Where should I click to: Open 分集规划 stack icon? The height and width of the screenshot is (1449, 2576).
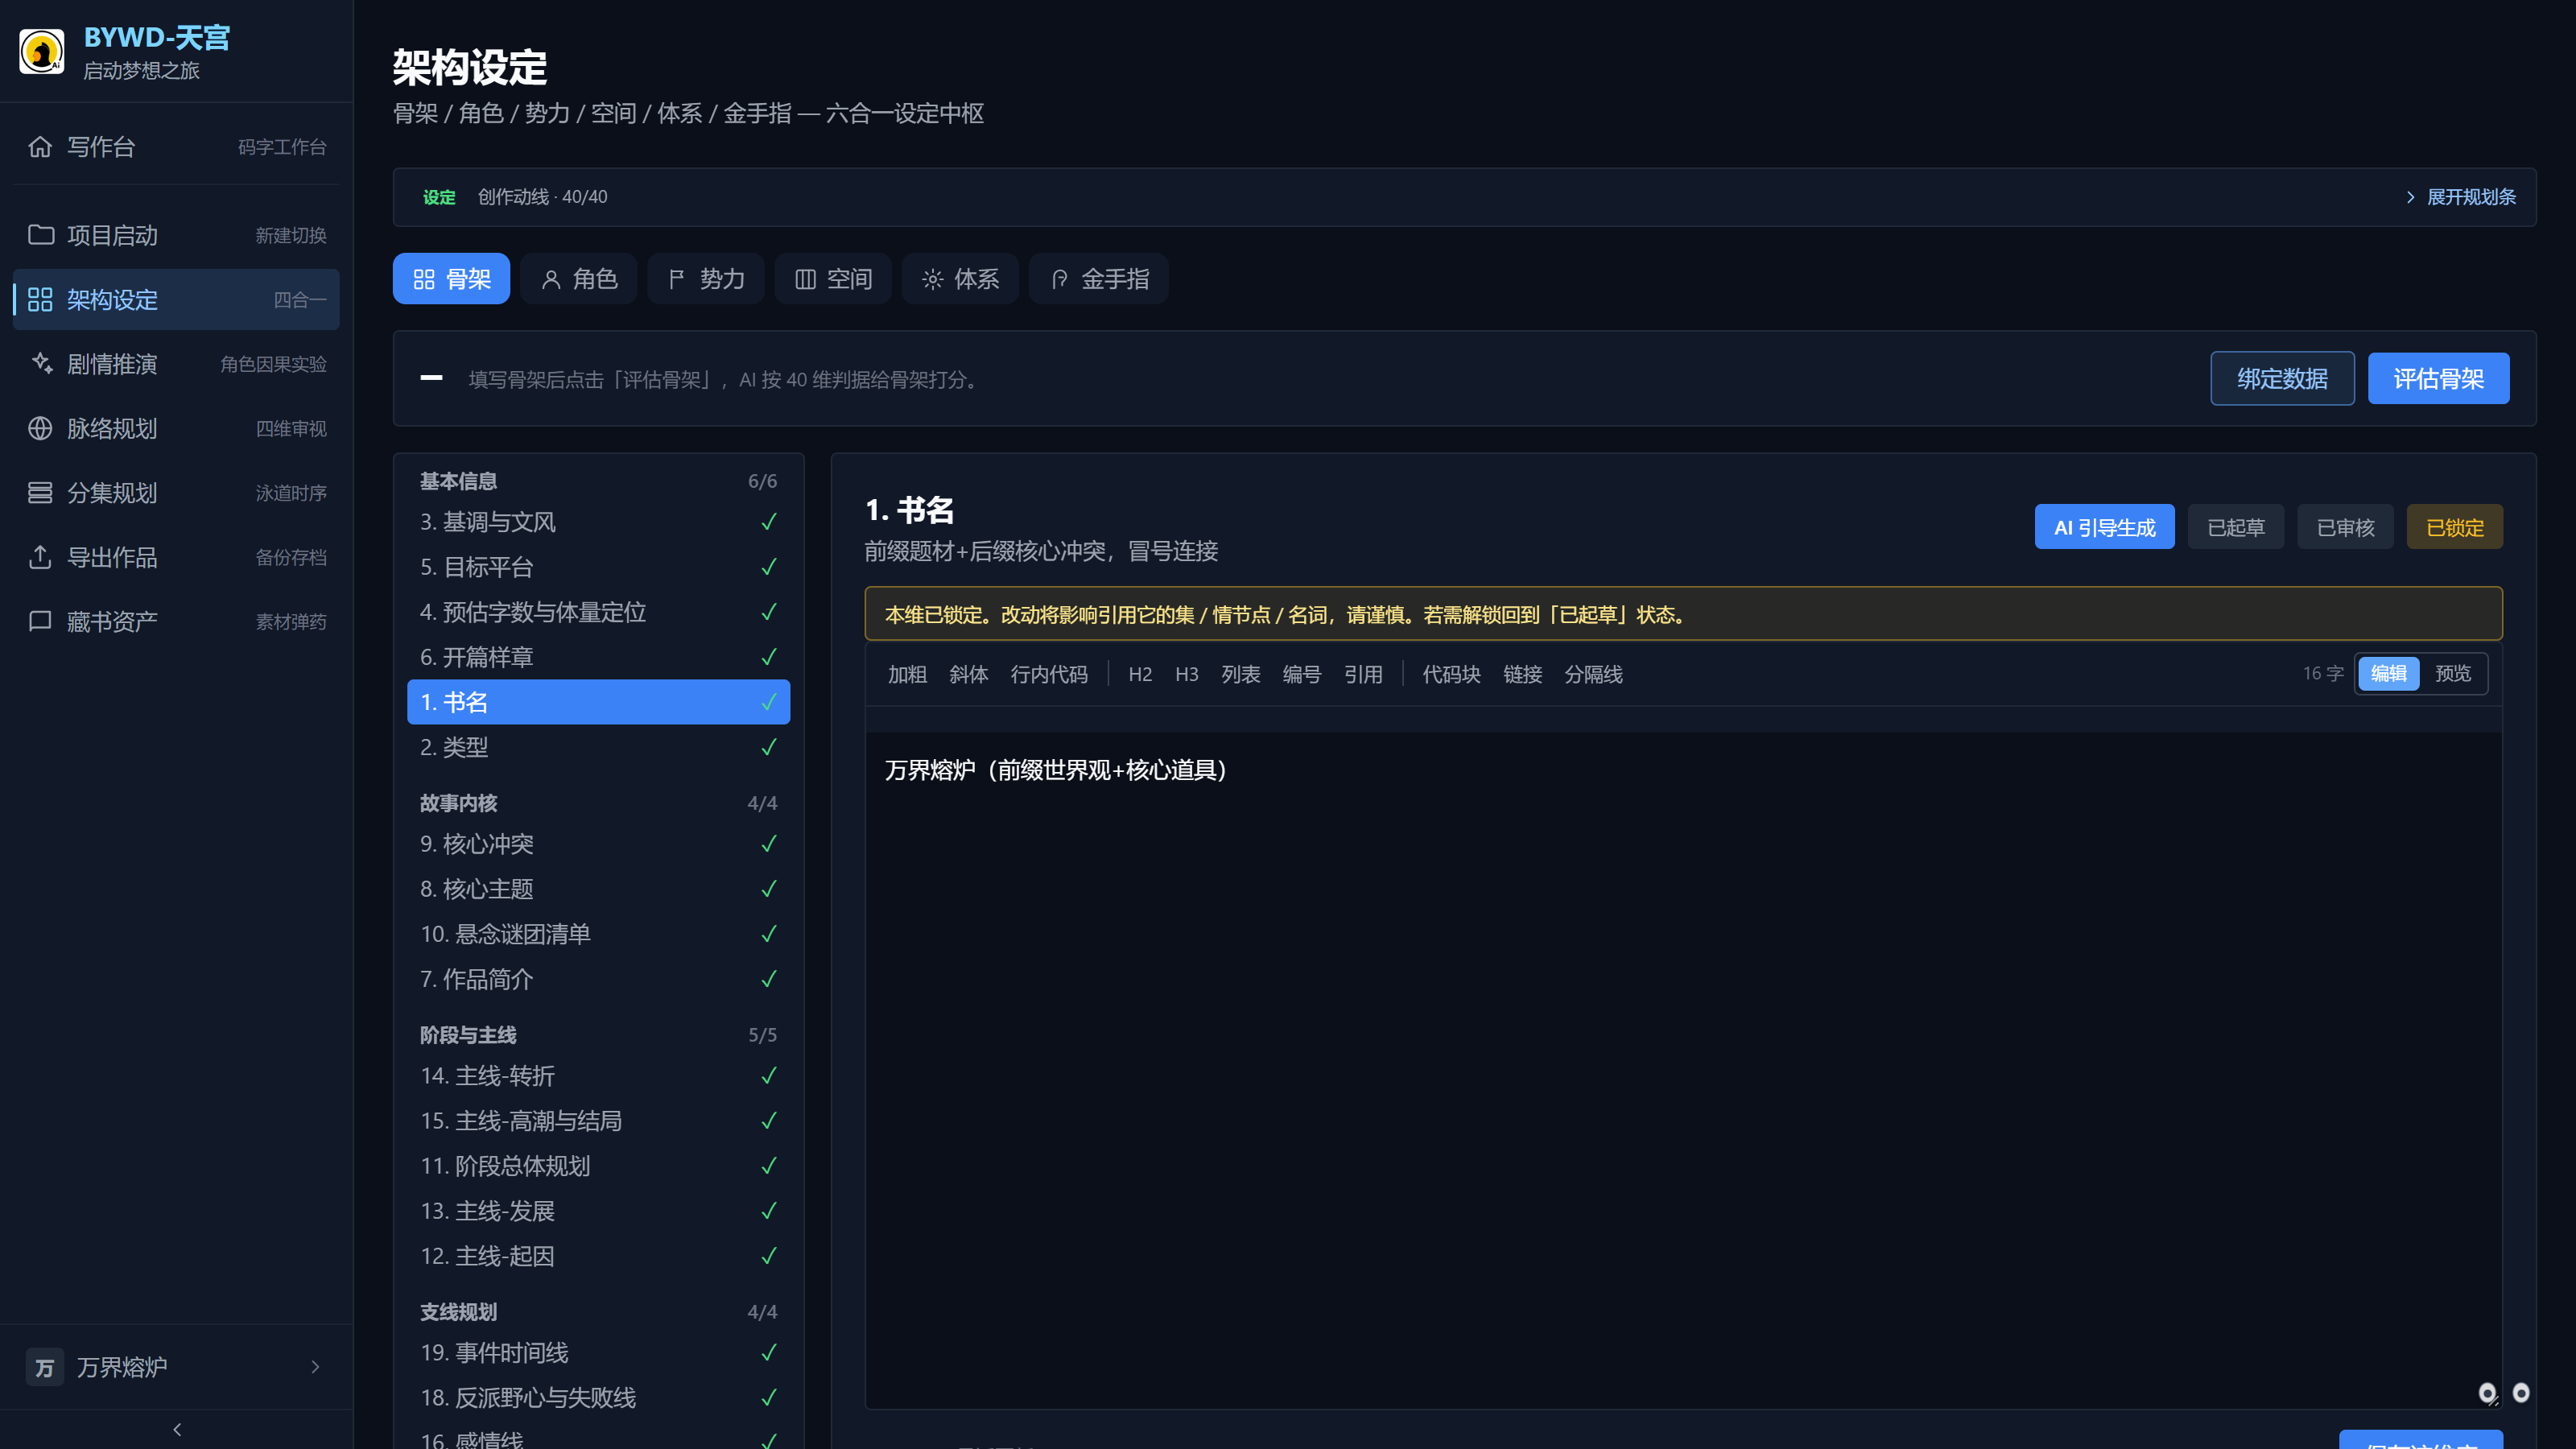[40, 493]
